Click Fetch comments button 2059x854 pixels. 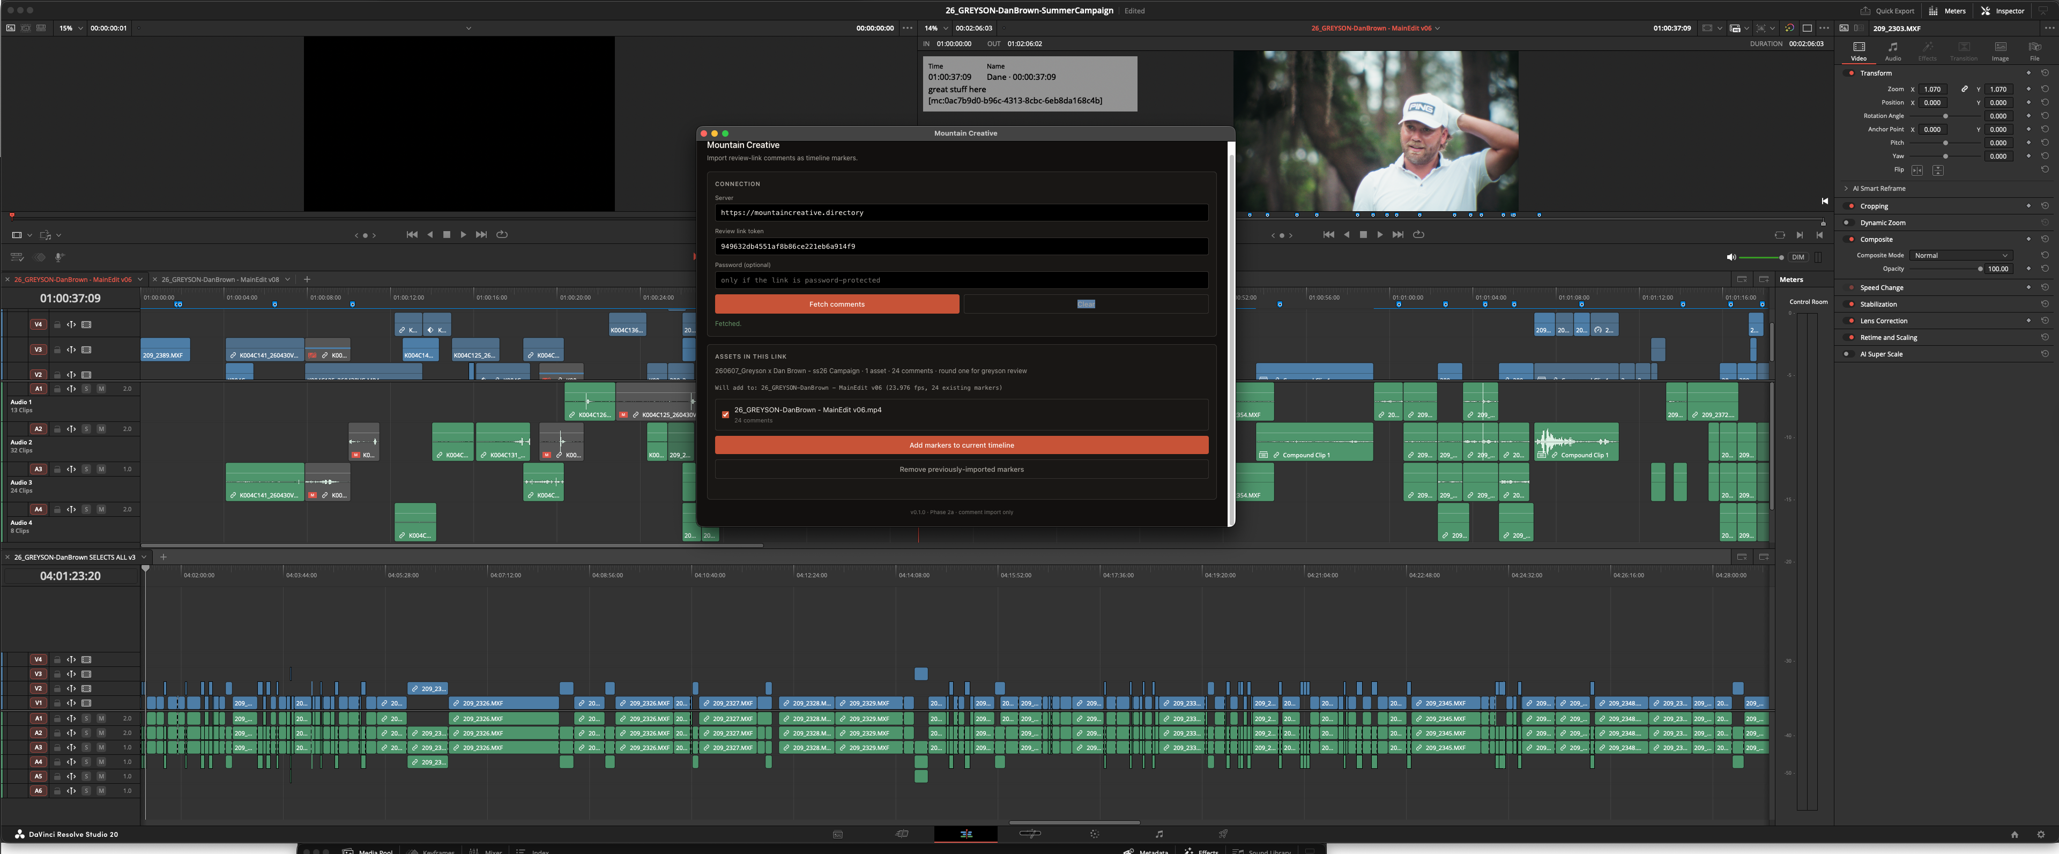[837, 304]
